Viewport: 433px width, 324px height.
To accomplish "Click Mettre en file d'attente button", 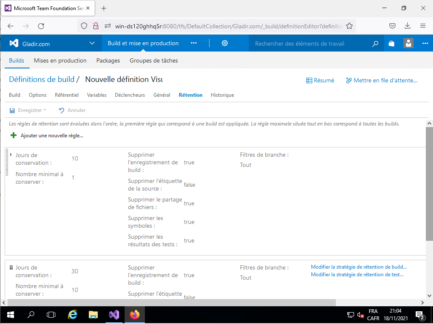I will [x=381, y=80].
